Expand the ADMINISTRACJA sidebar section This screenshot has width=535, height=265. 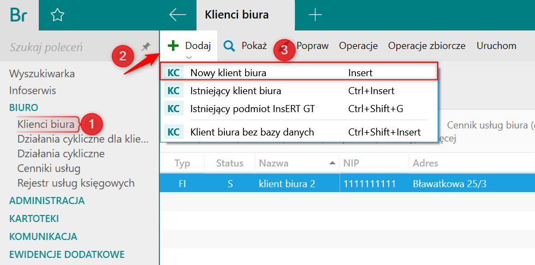[47, 201]
